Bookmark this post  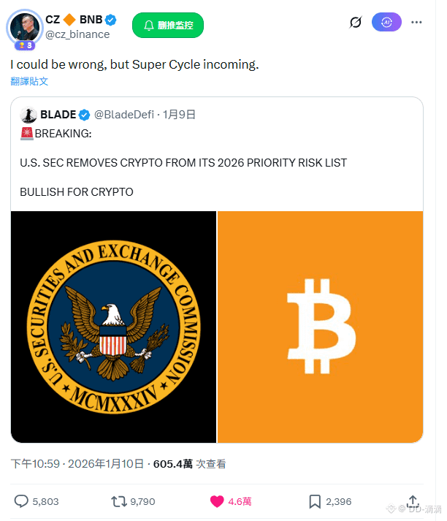pyautogui.click(x=315, y=501)
